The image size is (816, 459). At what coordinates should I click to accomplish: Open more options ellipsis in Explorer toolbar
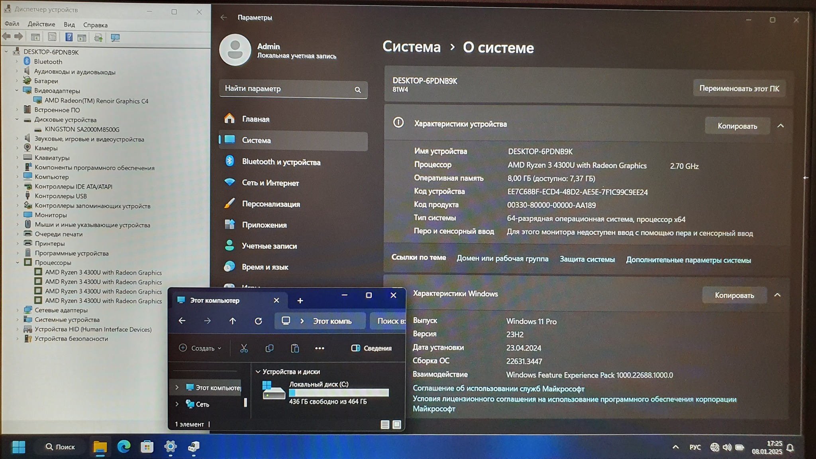(x=320, y=349)
